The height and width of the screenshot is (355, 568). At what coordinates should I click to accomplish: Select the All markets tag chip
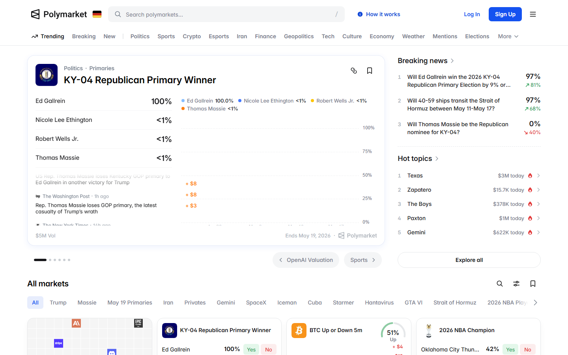[x=35, y=303]
